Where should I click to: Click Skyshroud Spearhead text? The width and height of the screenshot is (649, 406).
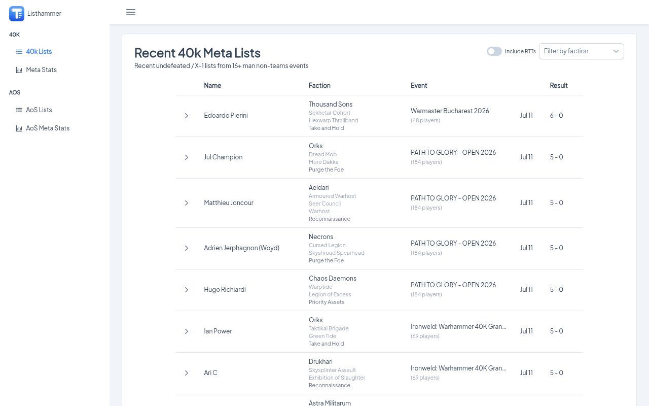click(x=336, y=253)
